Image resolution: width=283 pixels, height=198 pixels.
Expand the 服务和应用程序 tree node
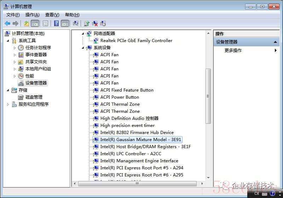pyautogui.click(x=8, y=104)
